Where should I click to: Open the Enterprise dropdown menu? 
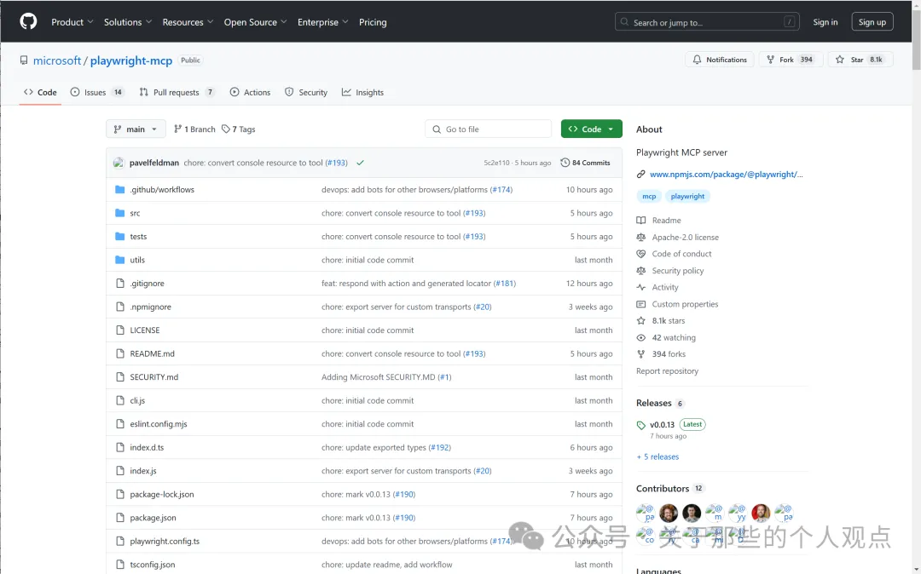(x=323, y=22)
